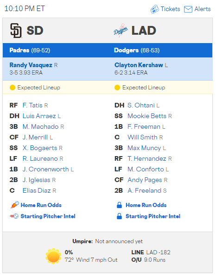Open Clayton Kershaw pitcher page
The height and width of the screenshot is (277, 216).
(x=139, y=65)
